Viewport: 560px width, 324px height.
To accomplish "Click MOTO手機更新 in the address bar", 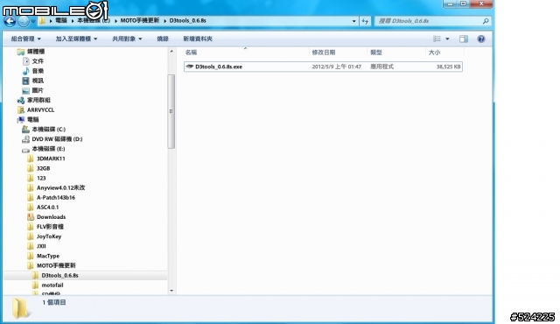I will 140,21.
